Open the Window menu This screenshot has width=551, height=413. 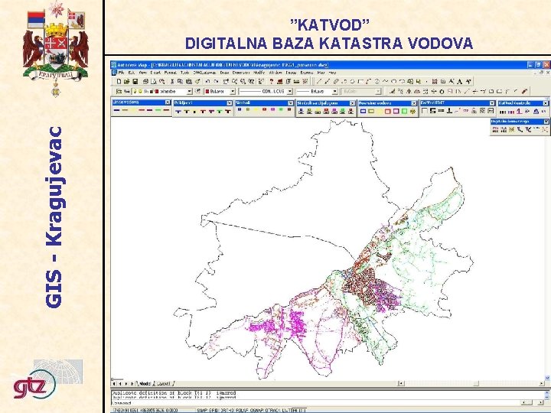(x=275, y=73)
